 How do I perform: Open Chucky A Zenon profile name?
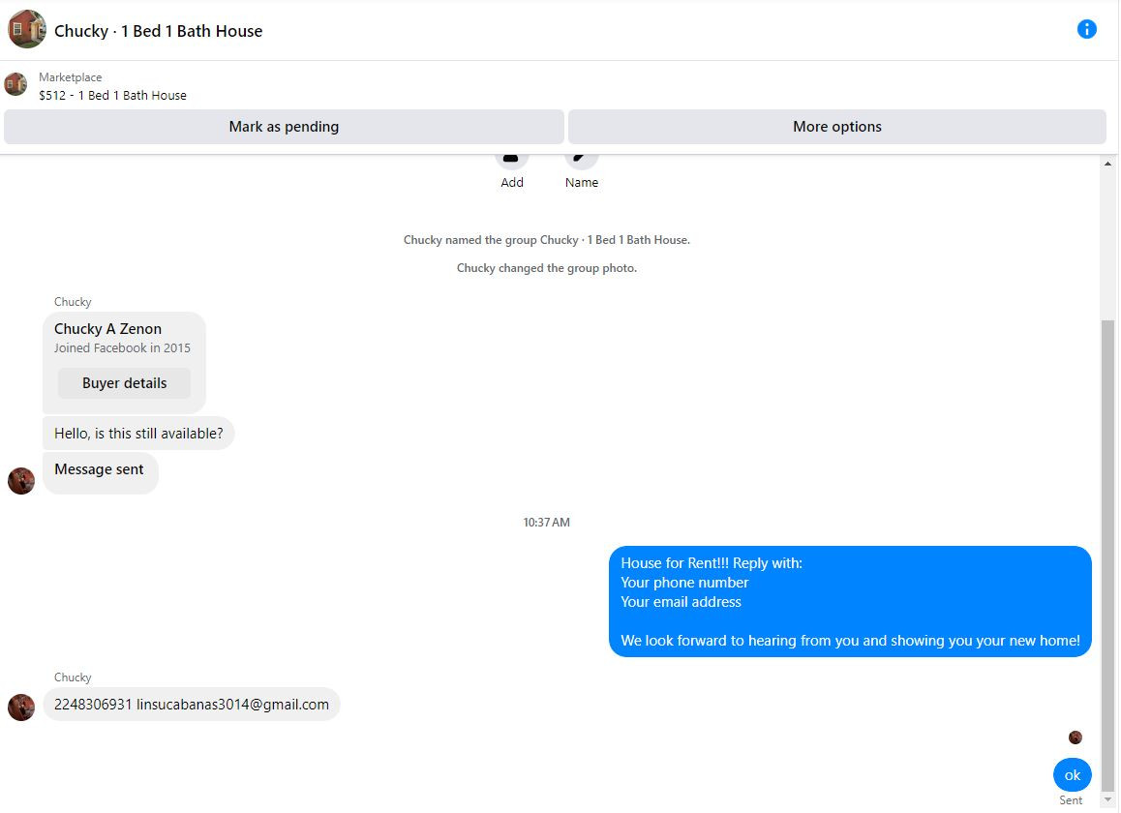pyautogui.click(x=108, y=329)
